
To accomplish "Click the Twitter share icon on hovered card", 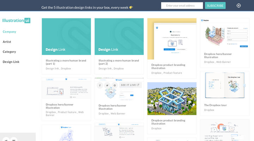I will pos(107,85).
